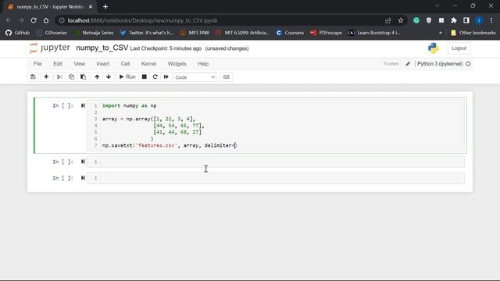Click the Trusted notebook indicator
This screenshot has width=500, height=281.
coord(391,64)
